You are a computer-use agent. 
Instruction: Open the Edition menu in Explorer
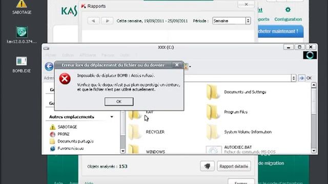tap(68, 55)
